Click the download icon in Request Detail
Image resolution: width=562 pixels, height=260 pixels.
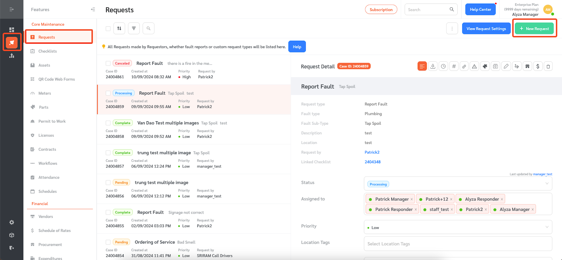(433, 66)
